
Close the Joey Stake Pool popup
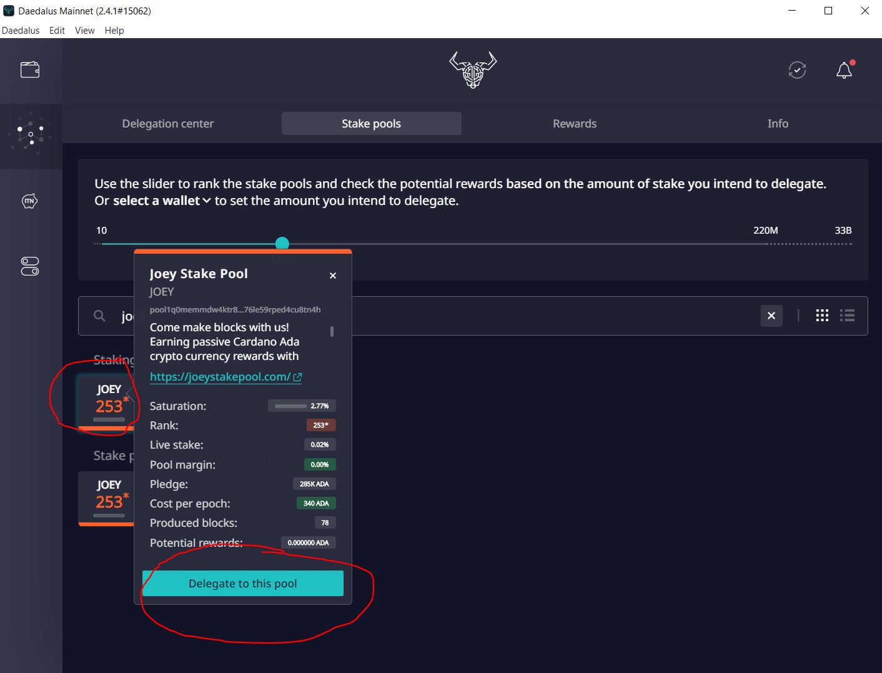point(333,276)
